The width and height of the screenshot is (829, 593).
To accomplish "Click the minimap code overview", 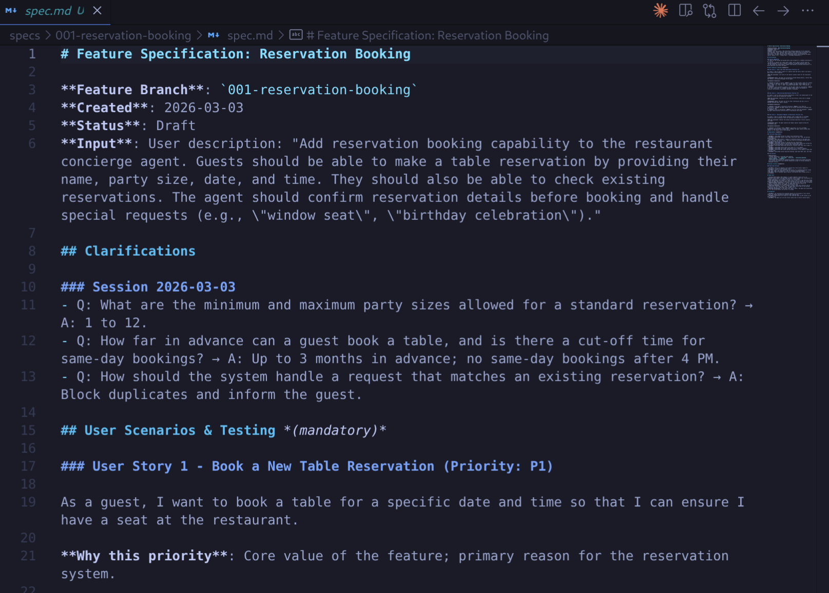I will tap(789, 122).
